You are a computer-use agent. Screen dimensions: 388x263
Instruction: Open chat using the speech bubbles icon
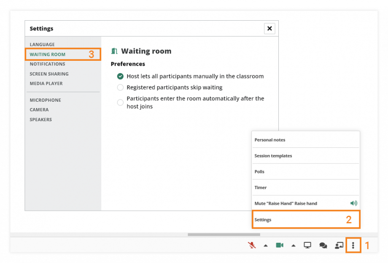323,245
